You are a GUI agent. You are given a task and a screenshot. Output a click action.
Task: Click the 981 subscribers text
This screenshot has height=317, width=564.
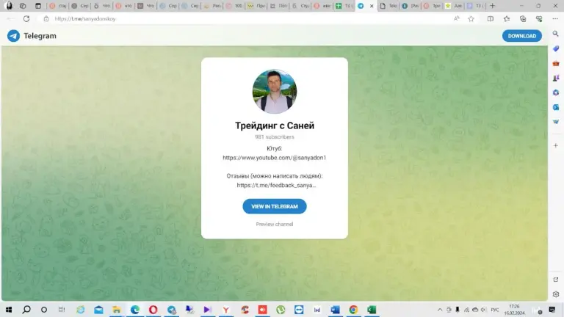(275, 137)
